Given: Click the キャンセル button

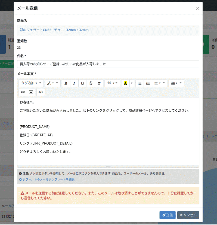Looking at the screenshot, I should [x=188, y=215].
